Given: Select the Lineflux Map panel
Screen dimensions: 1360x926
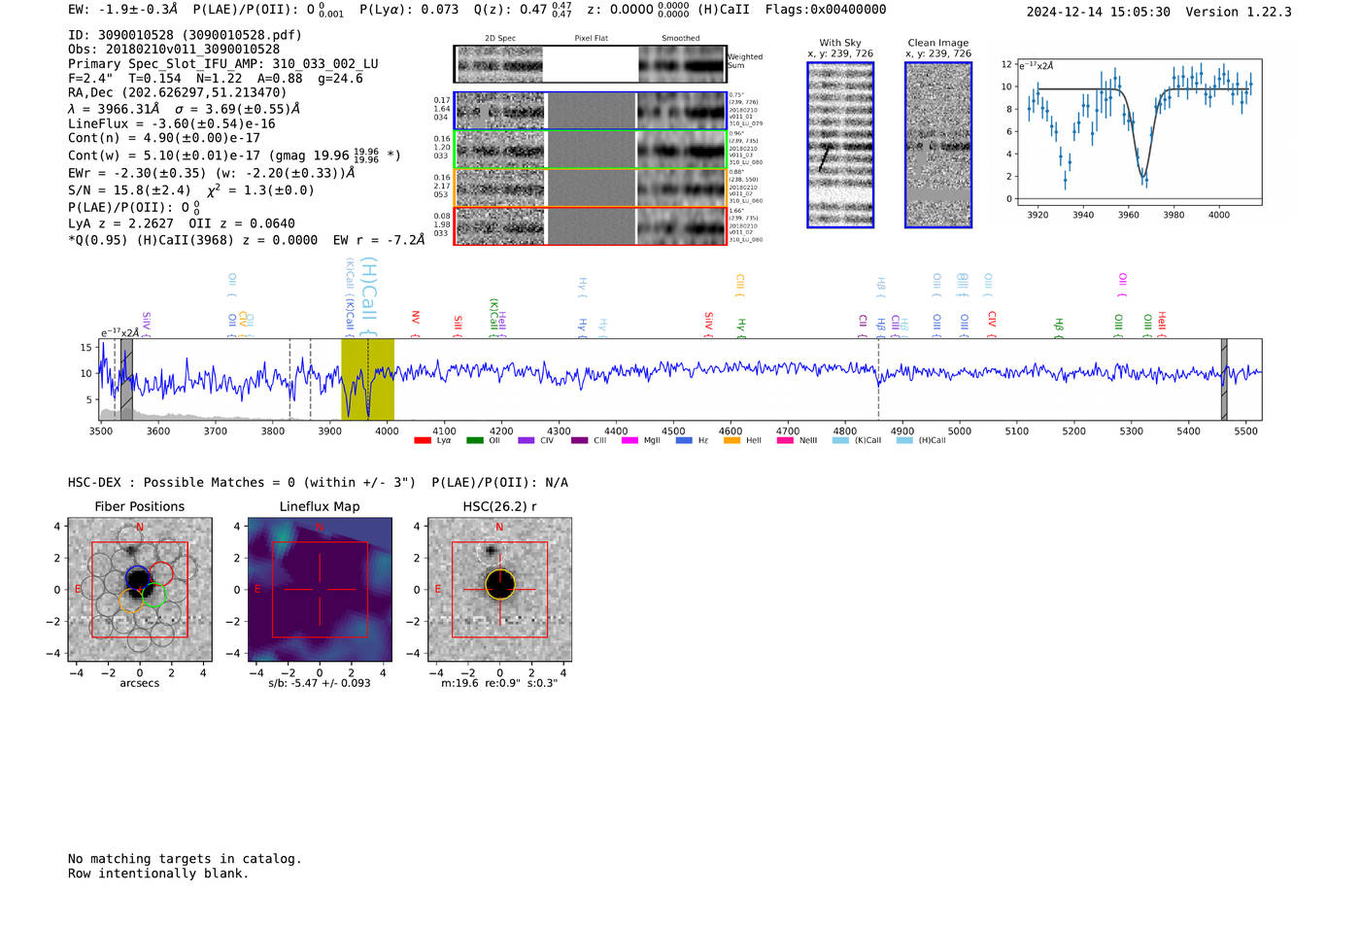Looking at the screenshot, I should click(320, 590).
